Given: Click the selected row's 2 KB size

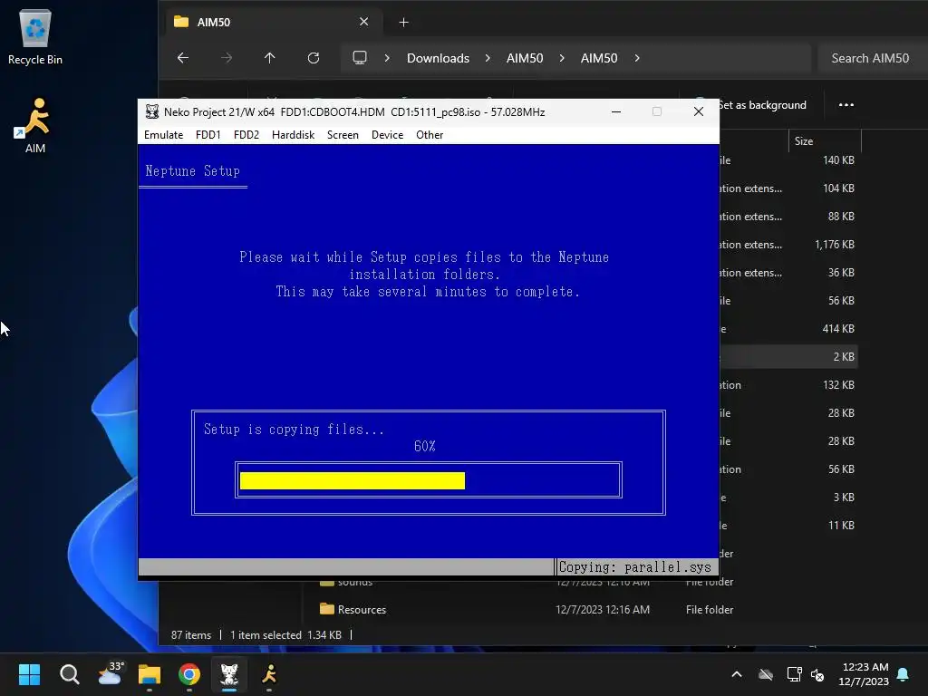Looking at the screenshot, I should pos(844,357).
